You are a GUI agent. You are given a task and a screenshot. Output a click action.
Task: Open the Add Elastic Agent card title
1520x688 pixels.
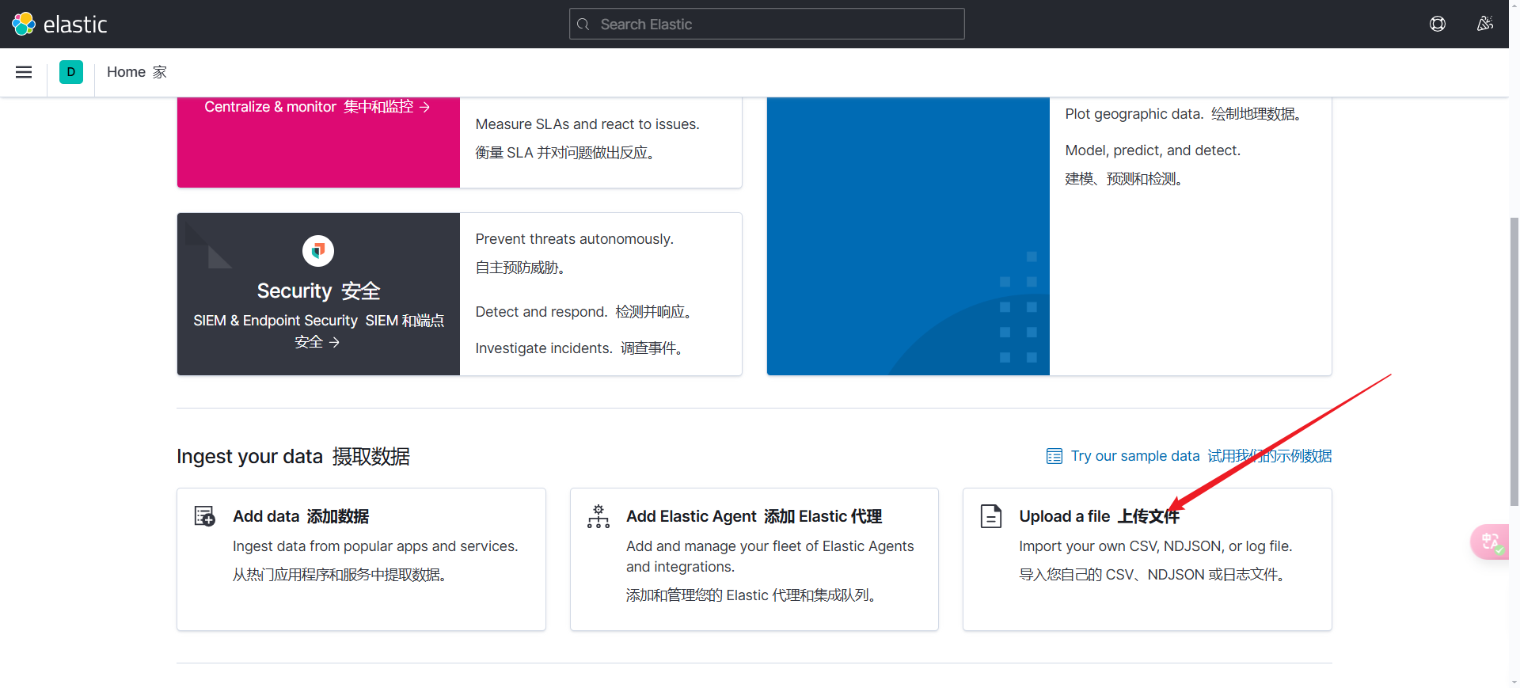pyautogui.click(x=754, y=516)
